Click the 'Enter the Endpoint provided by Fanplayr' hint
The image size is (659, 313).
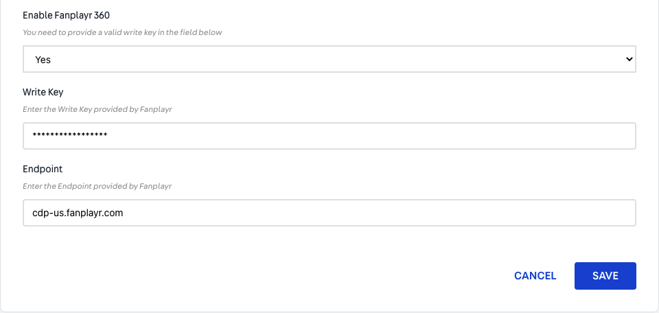coord(97,186)
